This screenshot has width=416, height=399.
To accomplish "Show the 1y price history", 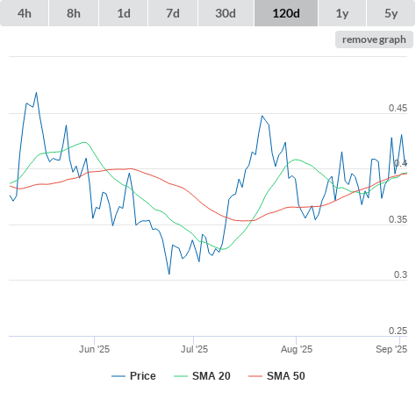I will [342, 13].
